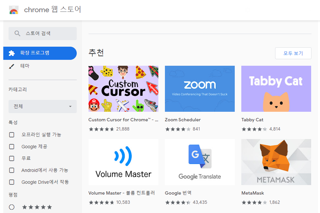Click the 추천 section heading
320x213 pixels.
(96, 53)
